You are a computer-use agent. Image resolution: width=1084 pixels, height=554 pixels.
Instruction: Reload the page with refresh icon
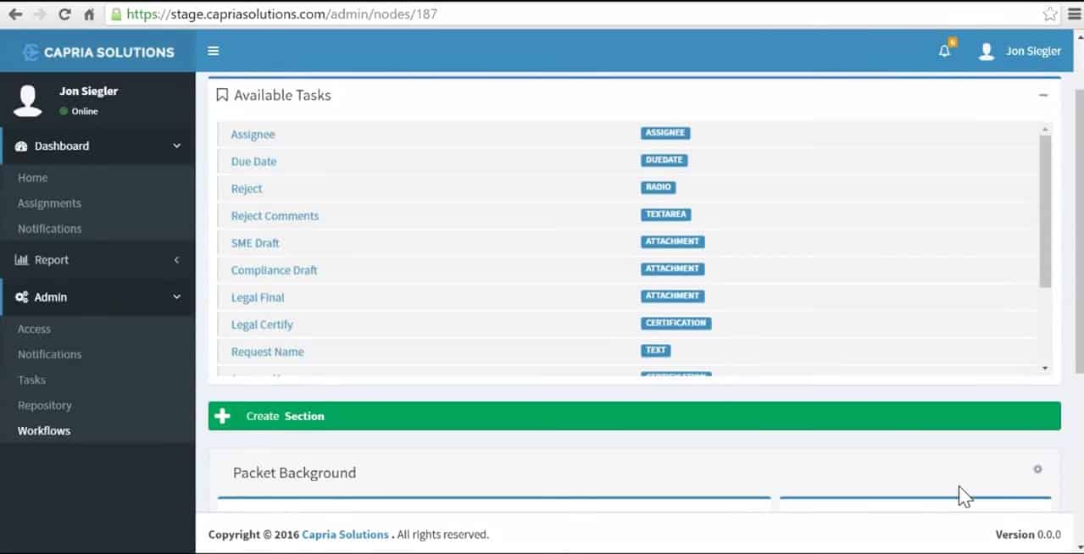(x=64, y=14)
